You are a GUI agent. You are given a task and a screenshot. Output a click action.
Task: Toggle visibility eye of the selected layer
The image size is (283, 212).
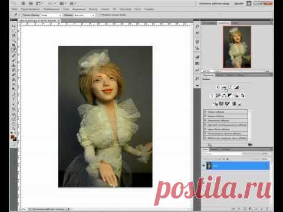coord(203,165)
